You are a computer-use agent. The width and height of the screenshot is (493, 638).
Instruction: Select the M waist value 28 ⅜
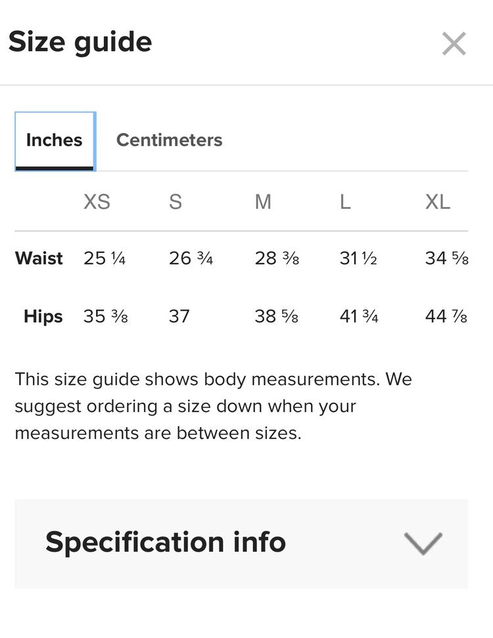(x=277, y=258)
